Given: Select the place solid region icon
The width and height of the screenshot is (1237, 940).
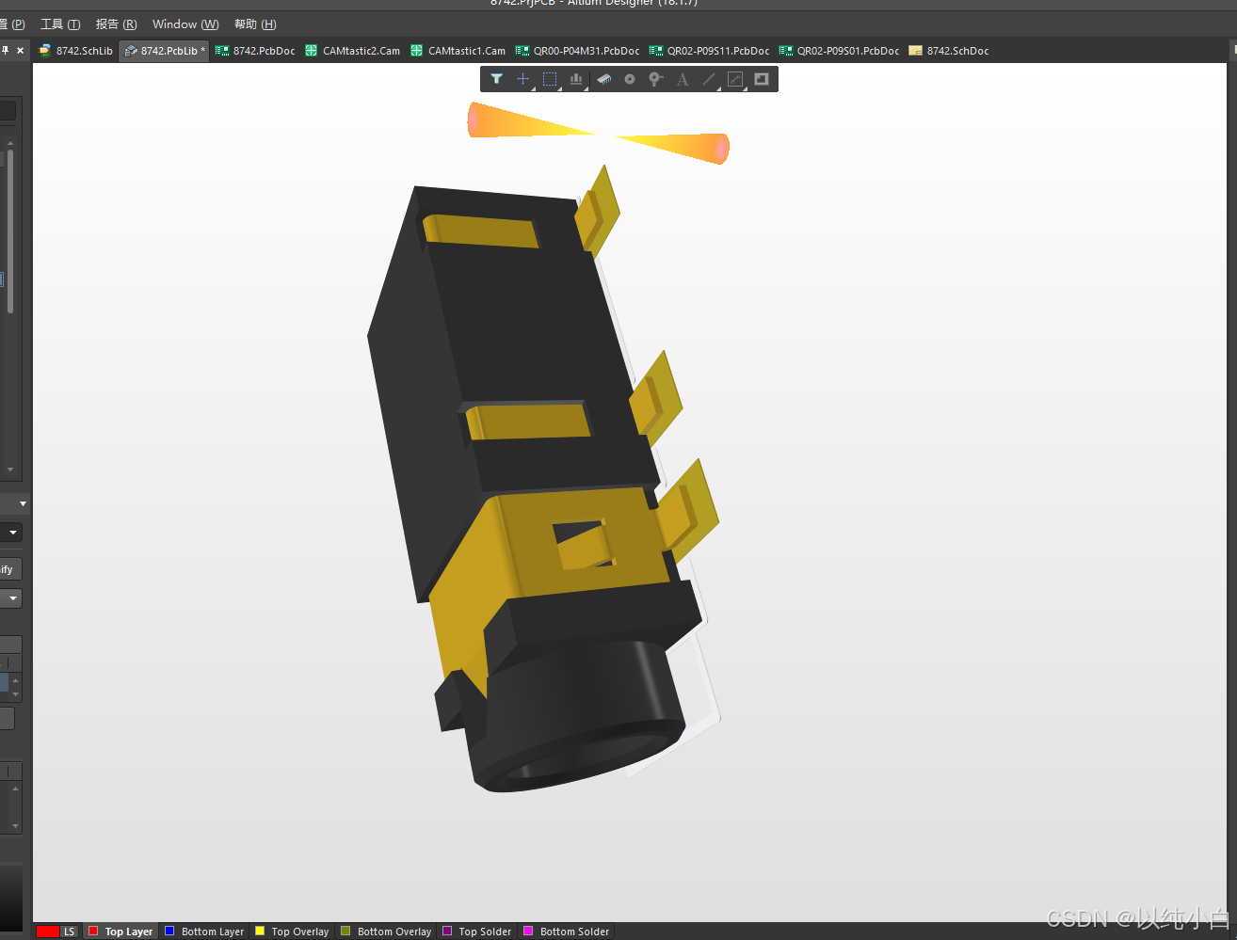Looking at the screenshot, I should 762,79.
